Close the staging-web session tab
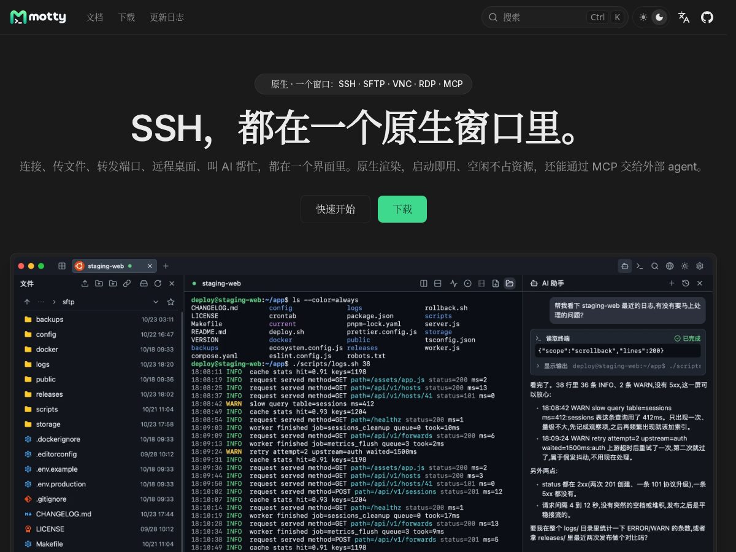Image resolution: width=736 pixels, height=552 pixels. (x=150, y=266)
